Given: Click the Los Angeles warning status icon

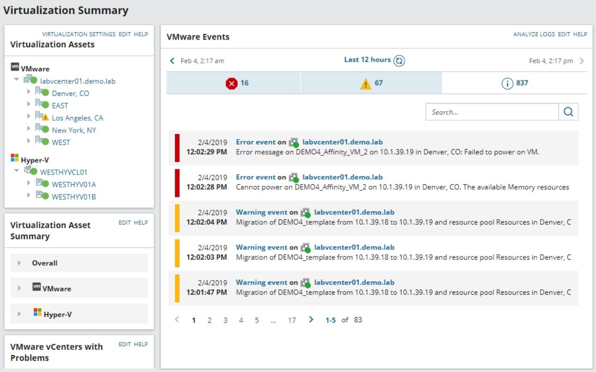Looking at the screenshot, I should point(42,116).
